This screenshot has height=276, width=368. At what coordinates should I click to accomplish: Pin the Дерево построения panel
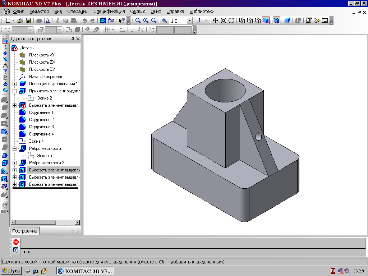(73, 39)
